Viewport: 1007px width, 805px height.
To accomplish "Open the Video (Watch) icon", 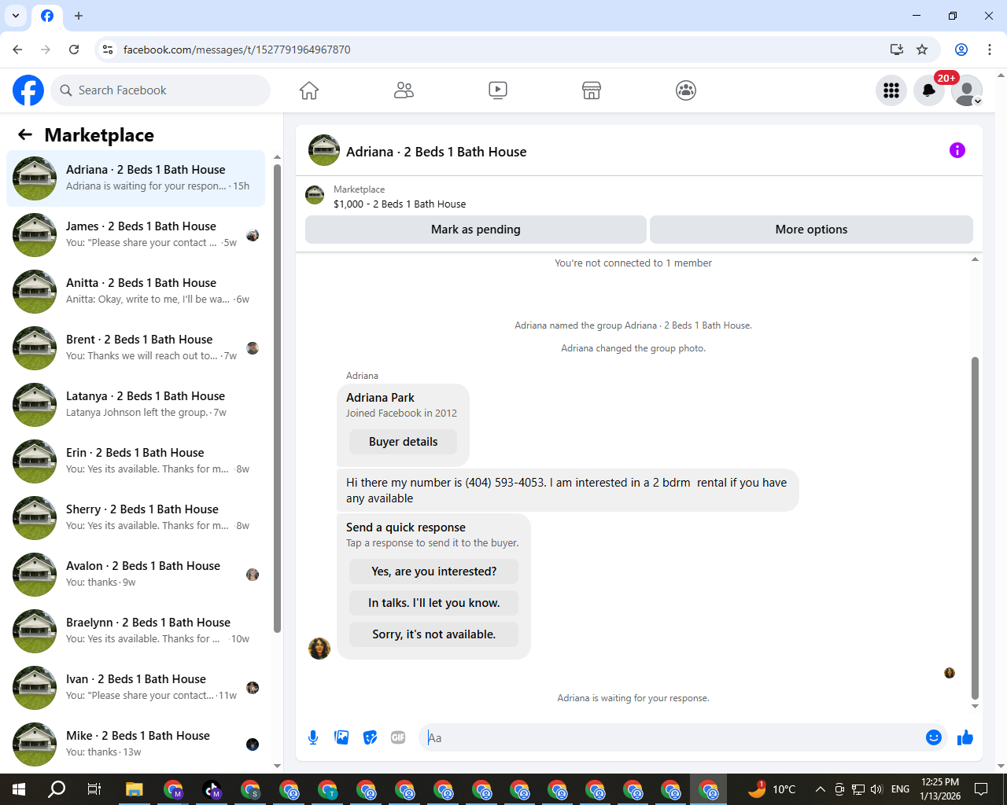I will [x=498, y=90].
